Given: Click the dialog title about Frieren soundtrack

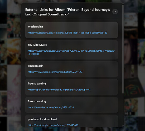Looking at the screenshot, I should 67,12.
